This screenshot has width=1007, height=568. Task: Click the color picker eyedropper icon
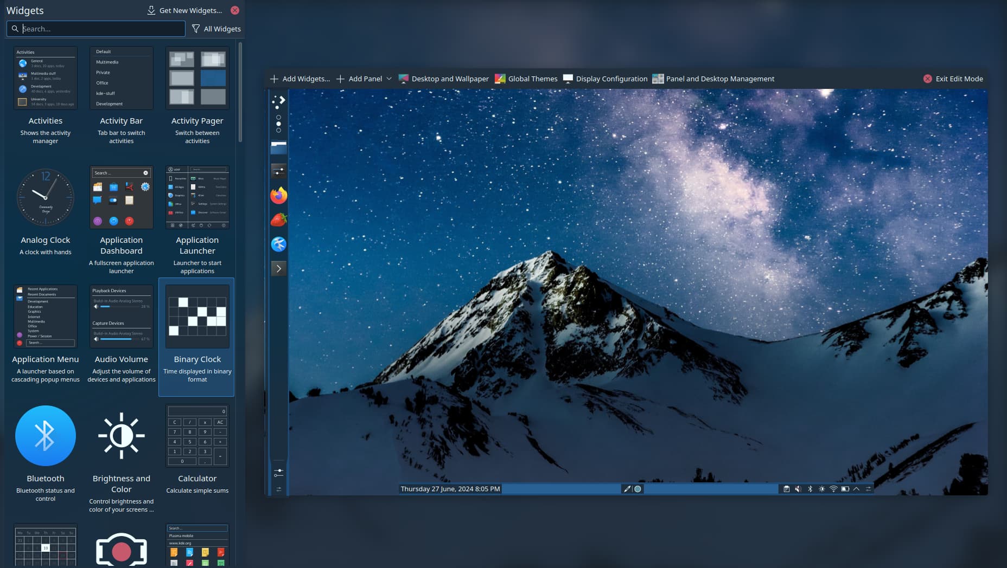[x=627, y=489]
